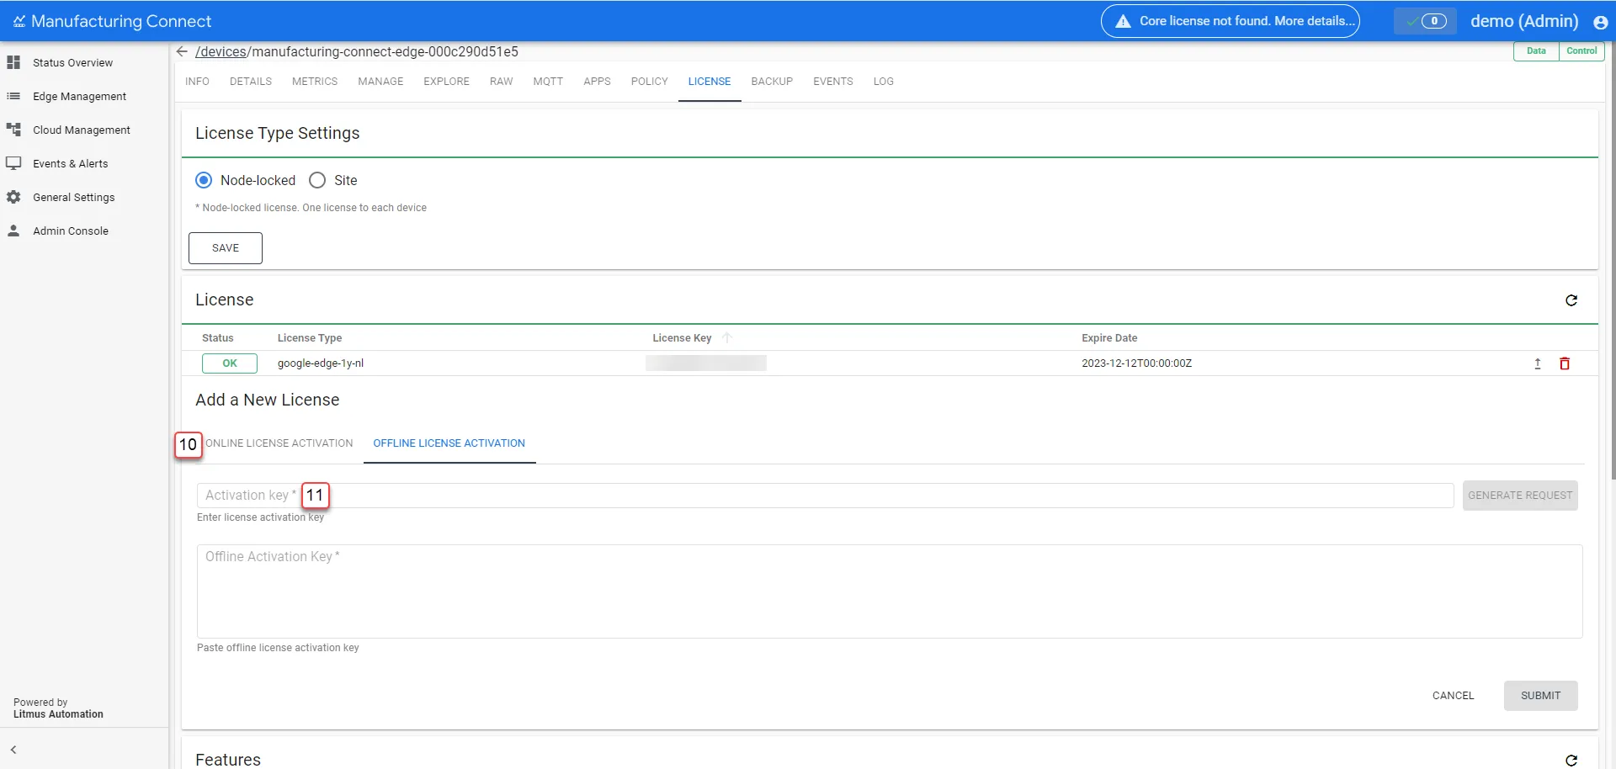Refresh the Features section
Screen dimensions: 1616x769
(x=1571, y=760)
